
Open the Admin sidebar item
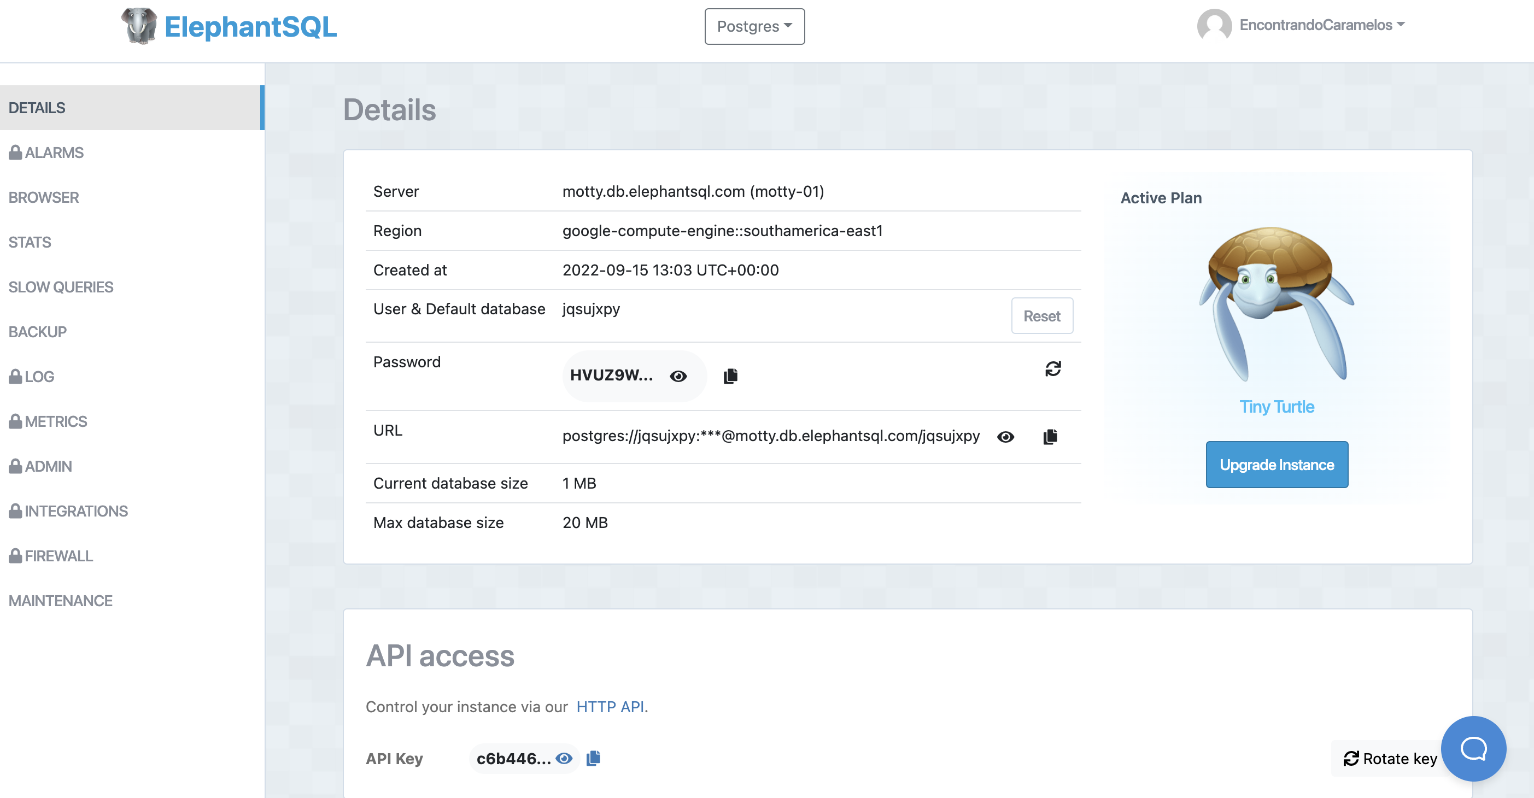point(48,466)
